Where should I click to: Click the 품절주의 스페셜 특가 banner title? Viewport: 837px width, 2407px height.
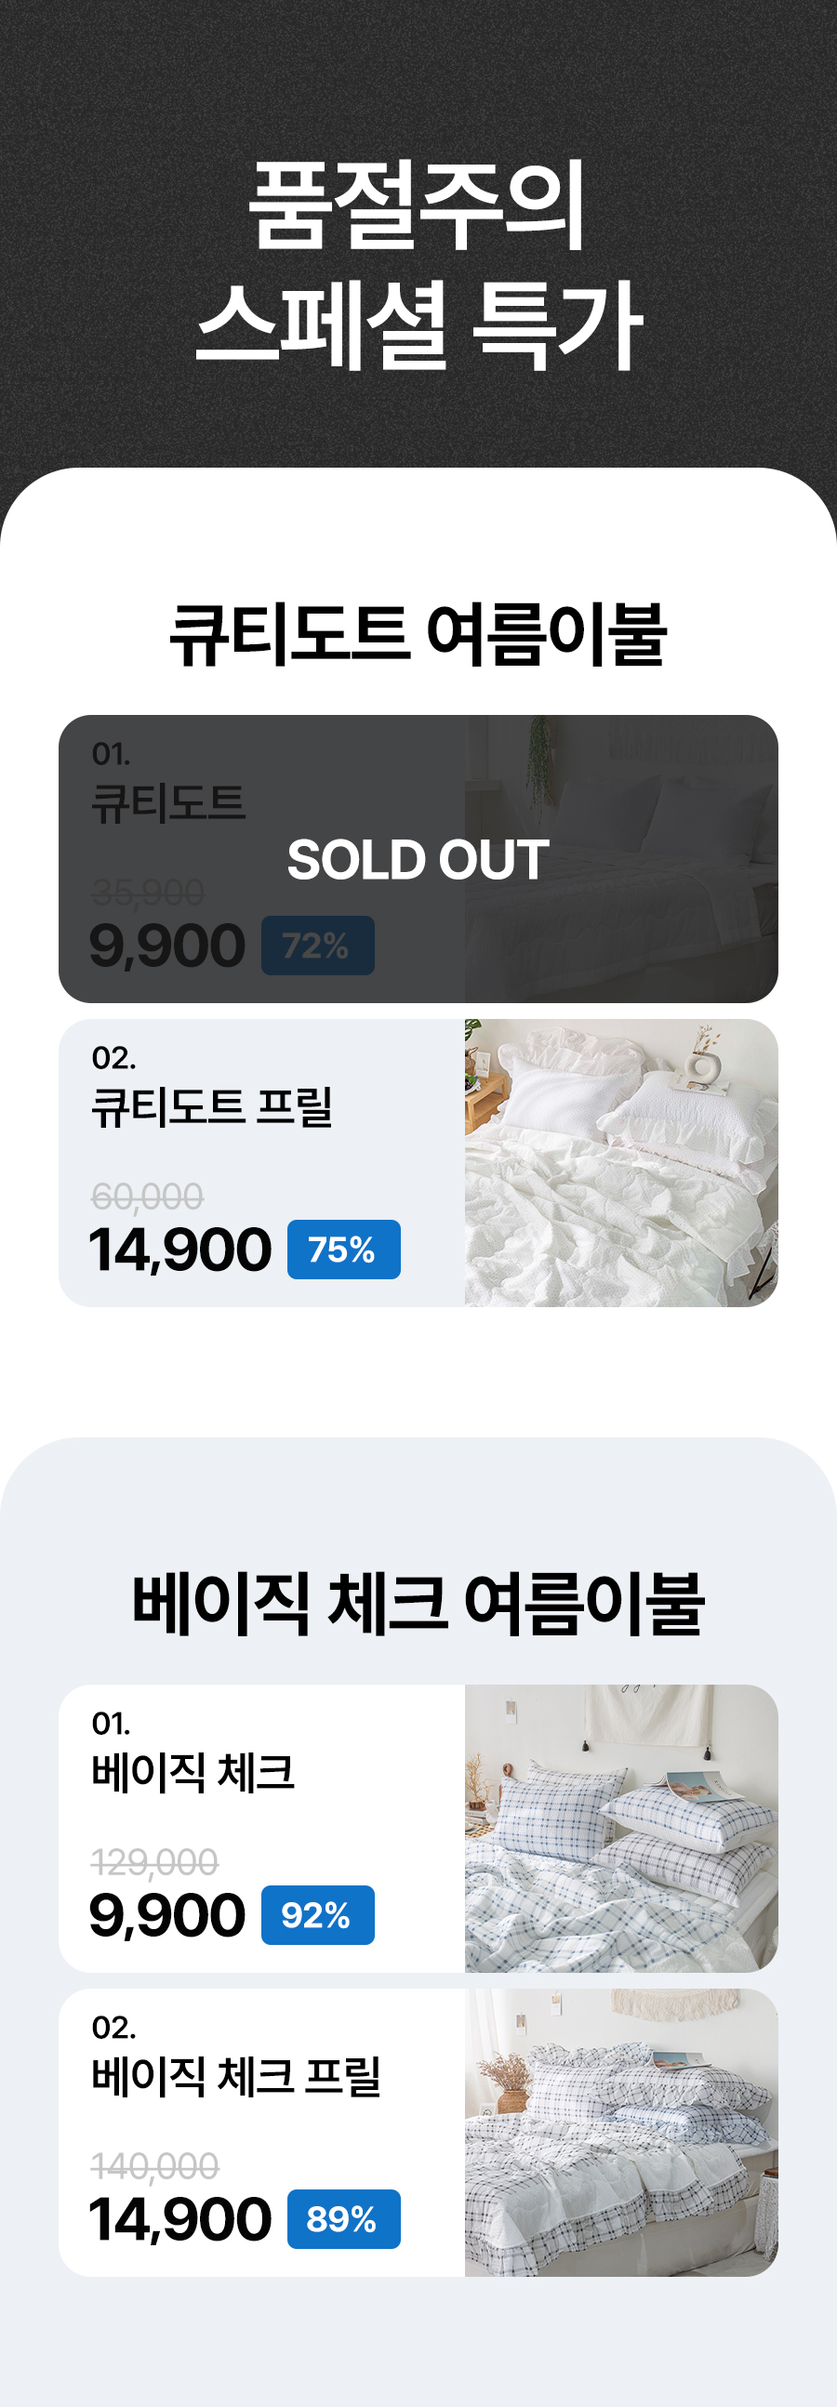[x=418, y=264]
